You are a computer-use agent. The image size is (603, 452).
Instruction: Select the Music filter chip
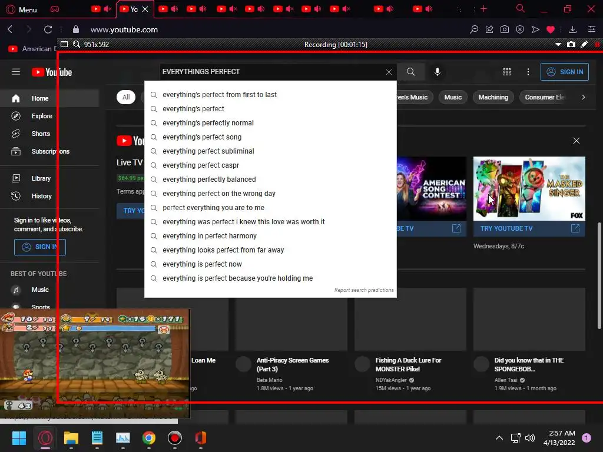click(x=453, y=97)
